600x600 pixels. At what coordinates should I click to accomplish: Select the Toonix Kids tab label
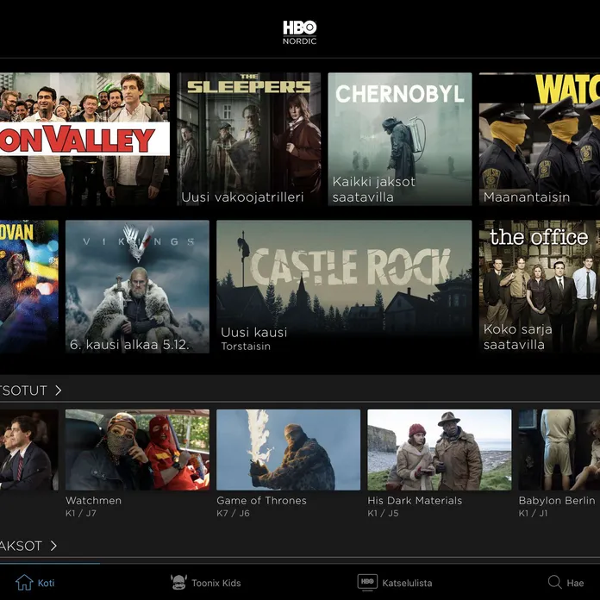pyautogui.click(x=216, y=584)
